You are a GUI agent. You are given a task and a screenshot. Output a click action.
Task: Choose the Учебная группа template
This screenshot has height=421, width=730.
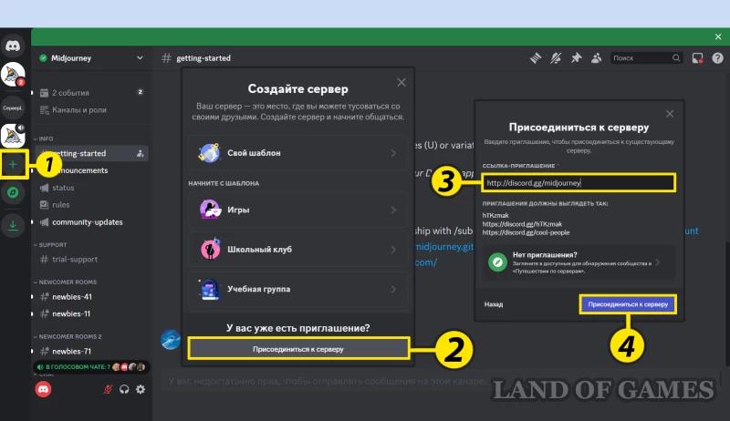(x=298, y=289)
